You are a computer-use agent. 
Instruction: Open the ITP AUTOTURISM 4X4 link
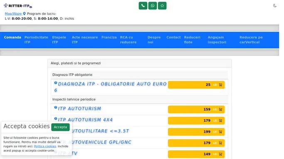coord(85,120)
